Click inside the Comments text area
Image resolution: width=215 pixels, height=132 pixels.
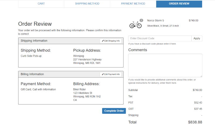165,65
